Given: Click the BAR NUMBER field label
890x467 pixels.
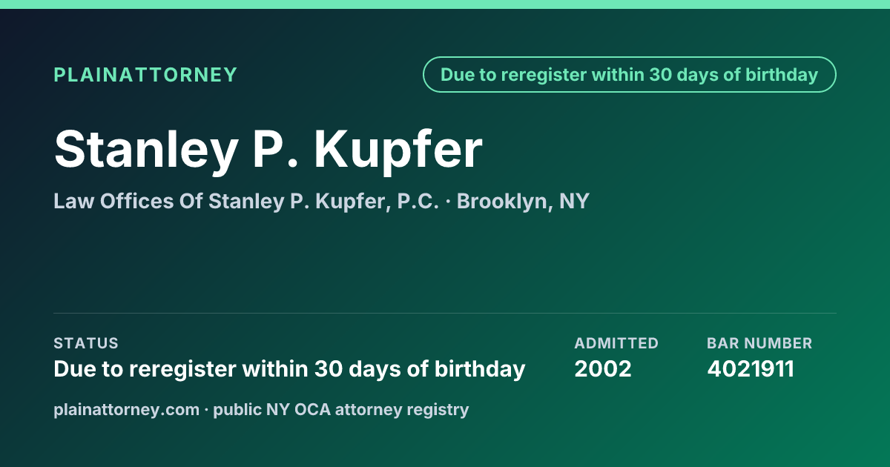Looking at the screenshot, I should tap(759, 343).
